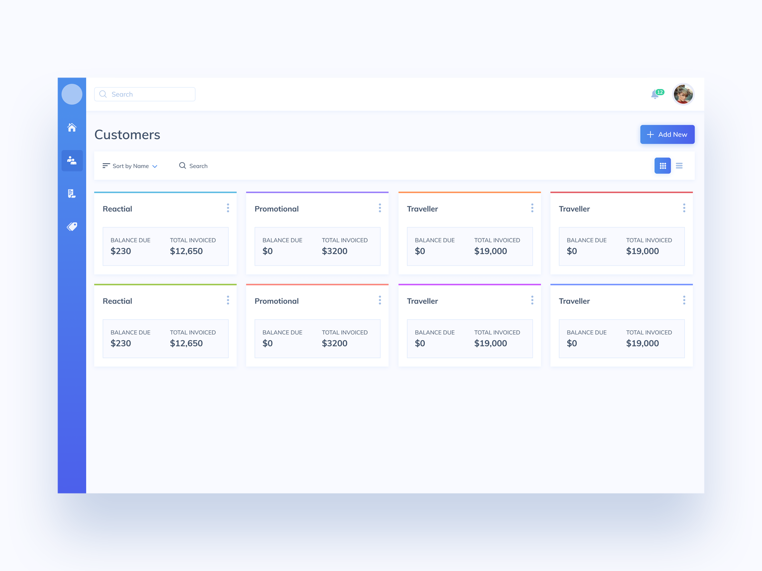Open the invoices document icon in sidebar
The height and width of the screenshot is (571, 762).
[72, 193]
